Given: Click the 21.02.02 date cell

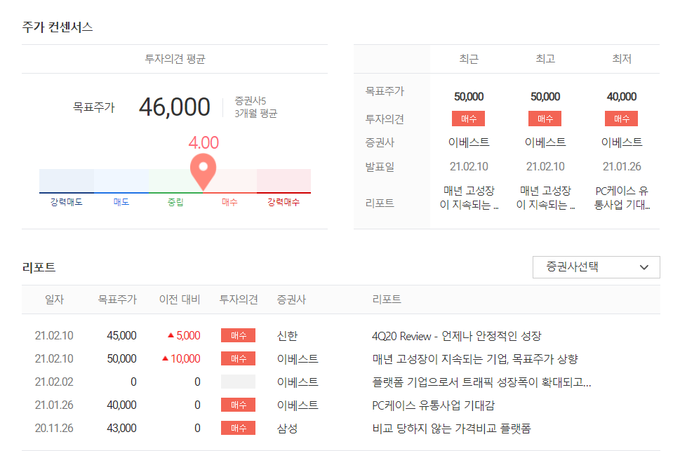Looking at the screenshot, I should [x=54, y=382].
